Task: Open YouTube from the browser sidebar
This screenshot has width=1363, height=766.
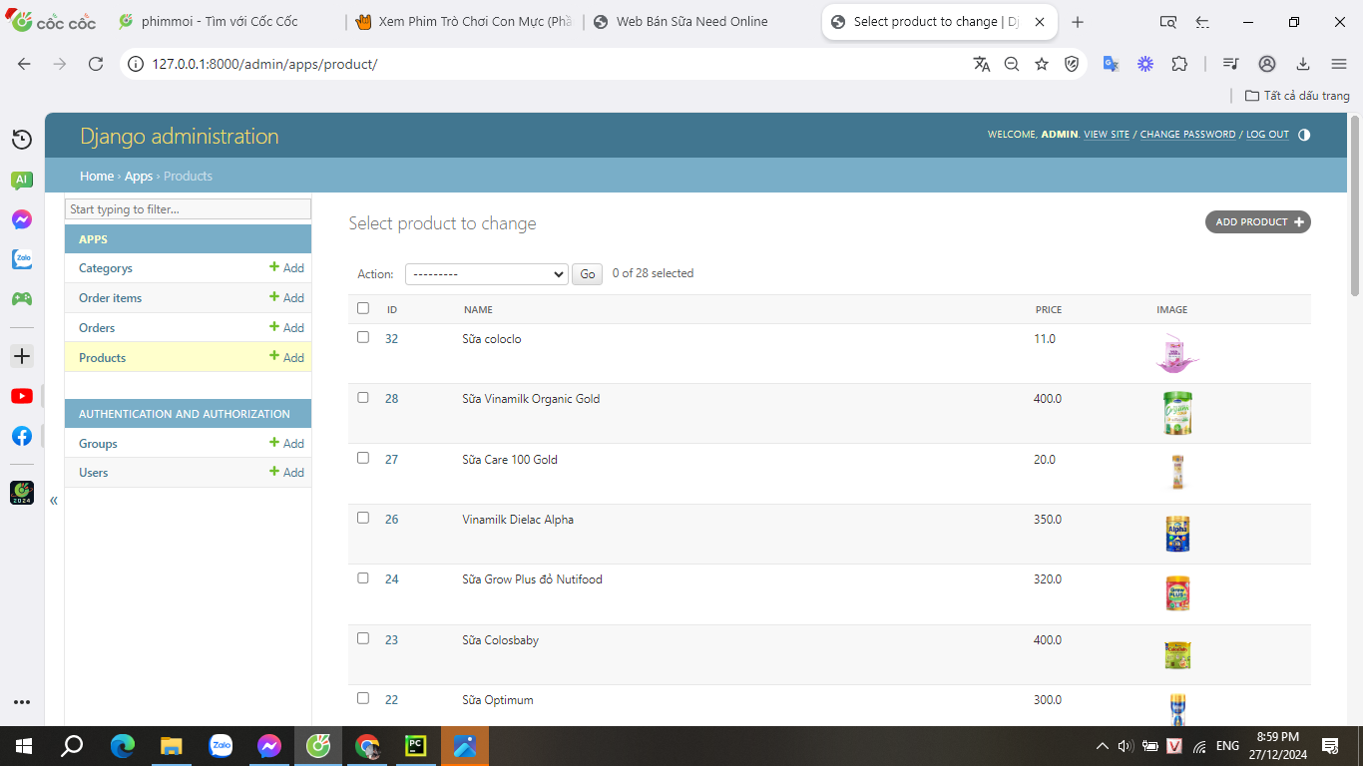Action: [22, 396]
